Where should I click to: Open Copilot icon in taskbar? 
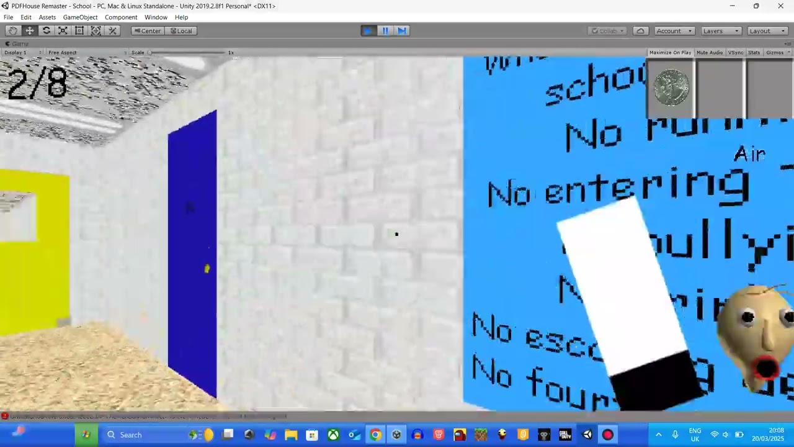coord(270,435)
